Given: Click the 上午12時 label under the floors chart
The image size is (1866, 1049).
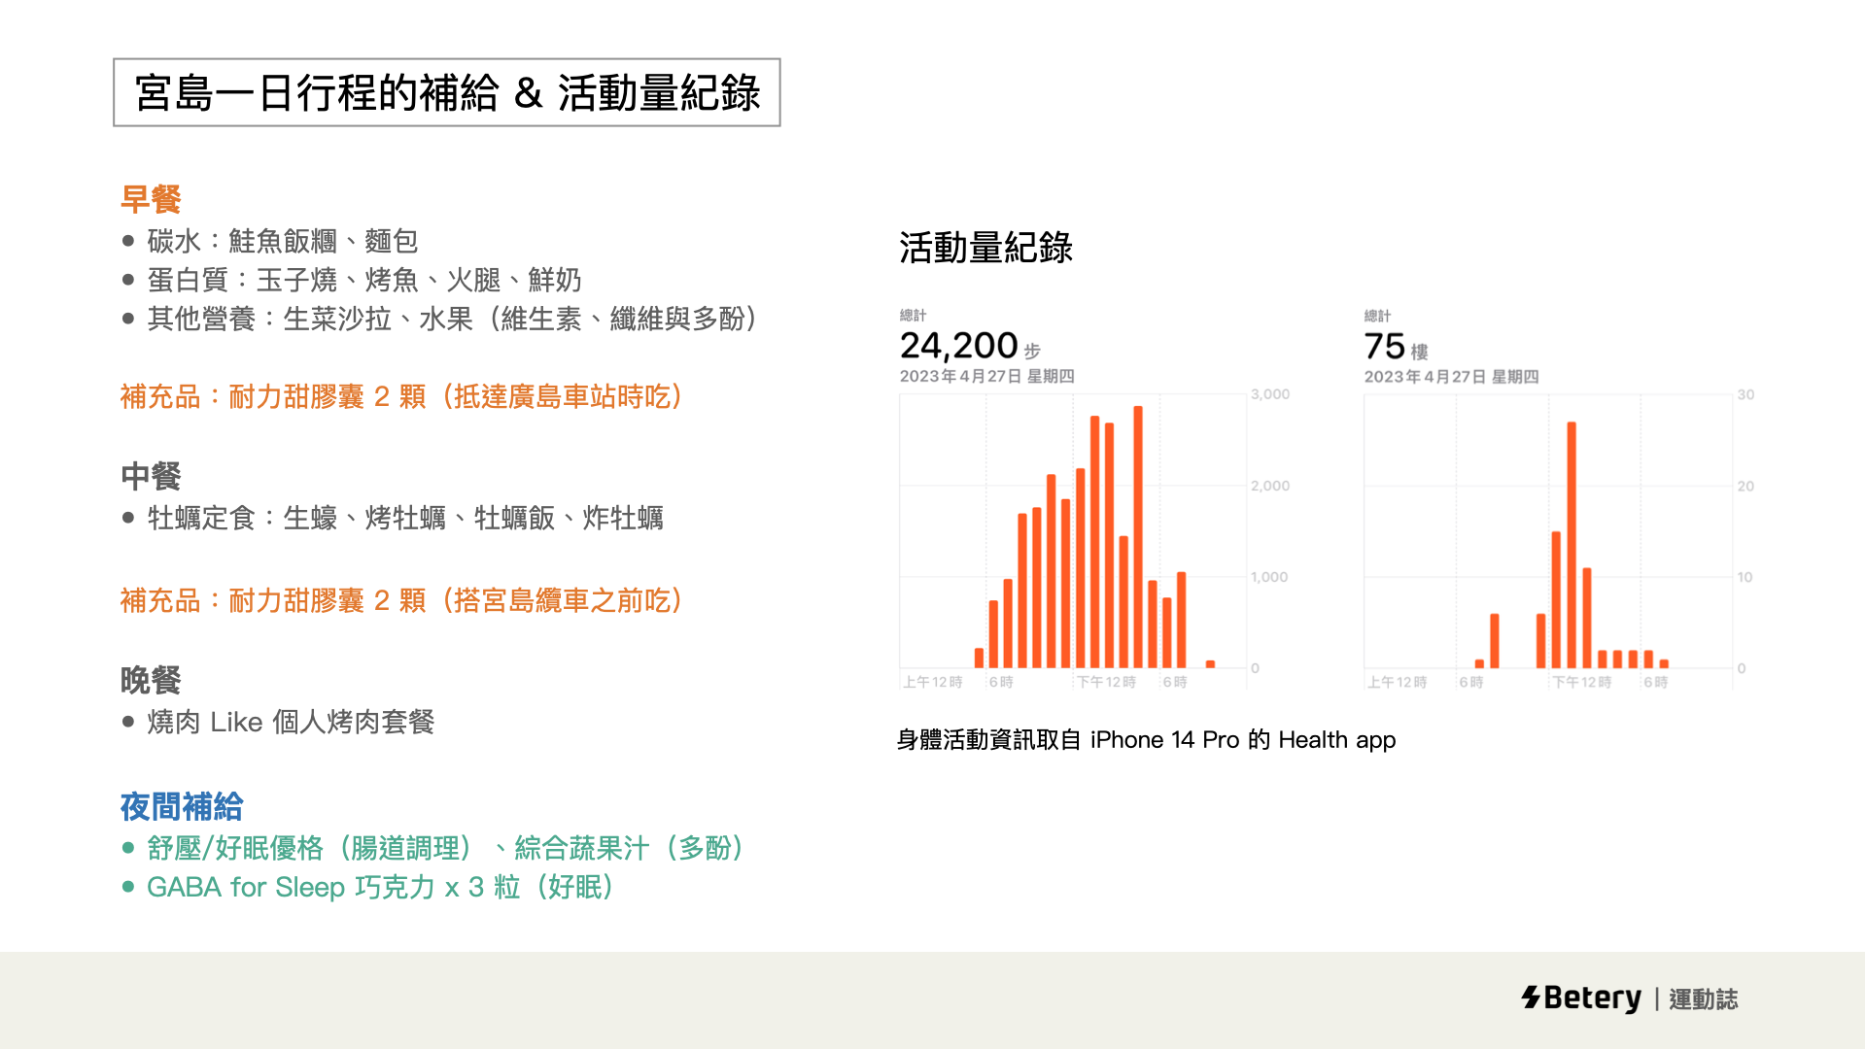Looking at the screenshot, I should (x=1397, y=682).
